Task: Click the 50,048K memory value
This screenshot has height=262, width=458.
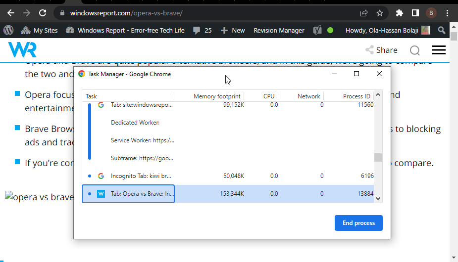Action: pyautogui.click(x=234, y=176)
